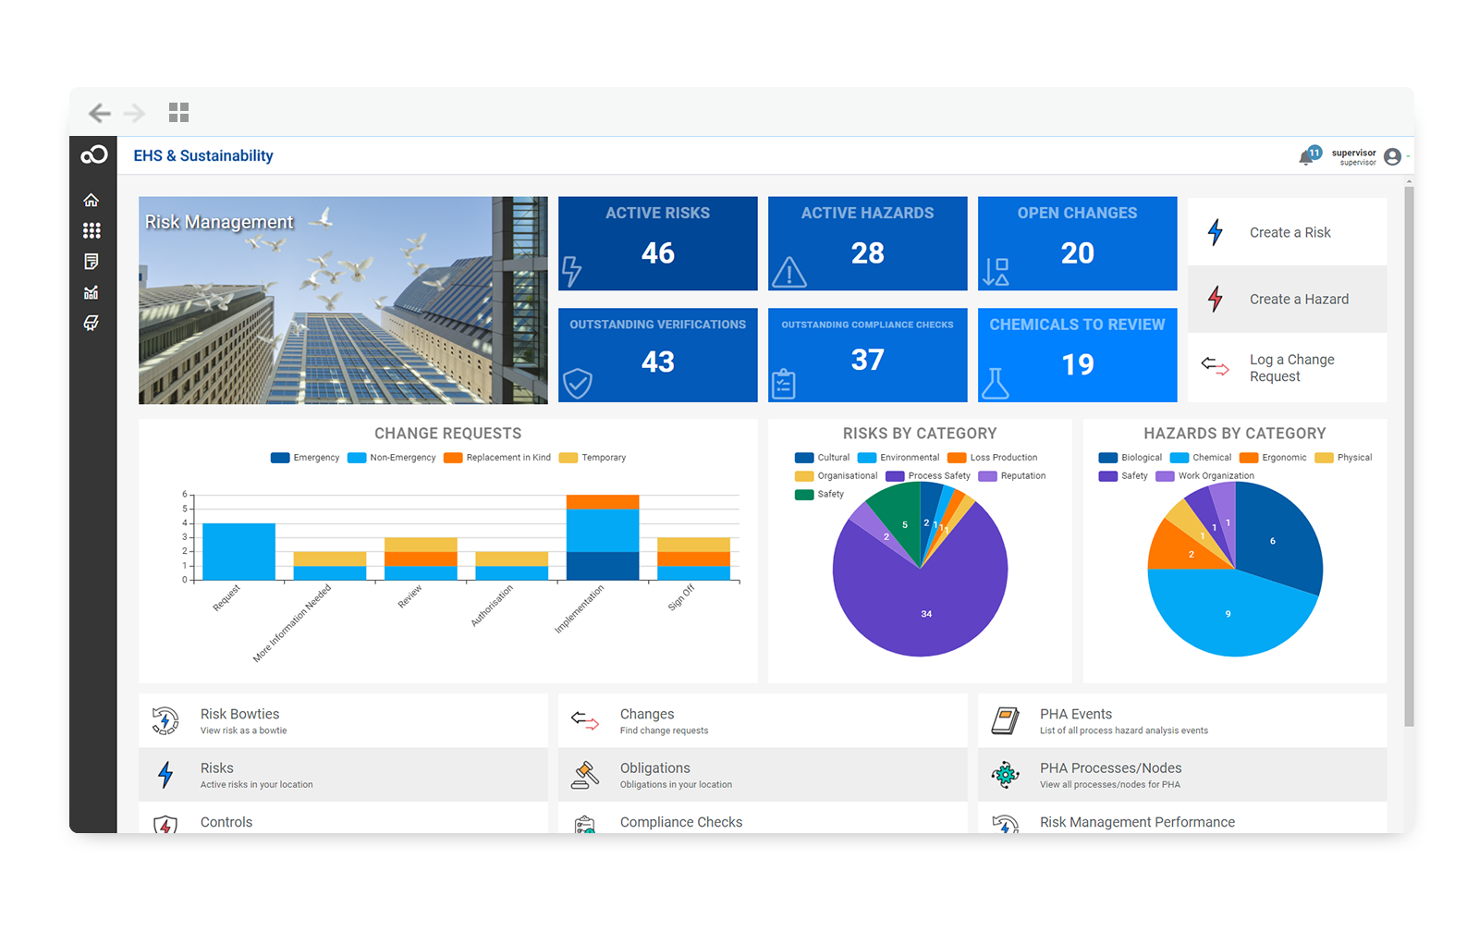Expand the supervisor user account menu
This screenshot has width=1479, height=945.
pyautogui.click(x=1392, y=157)
